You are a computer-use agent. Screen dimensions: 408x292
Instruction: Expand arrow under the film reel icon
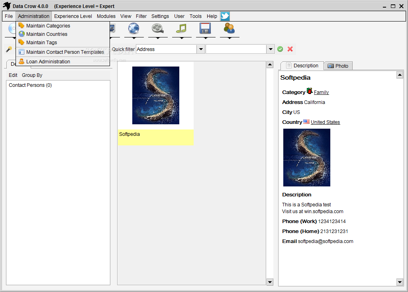point(158,38)
